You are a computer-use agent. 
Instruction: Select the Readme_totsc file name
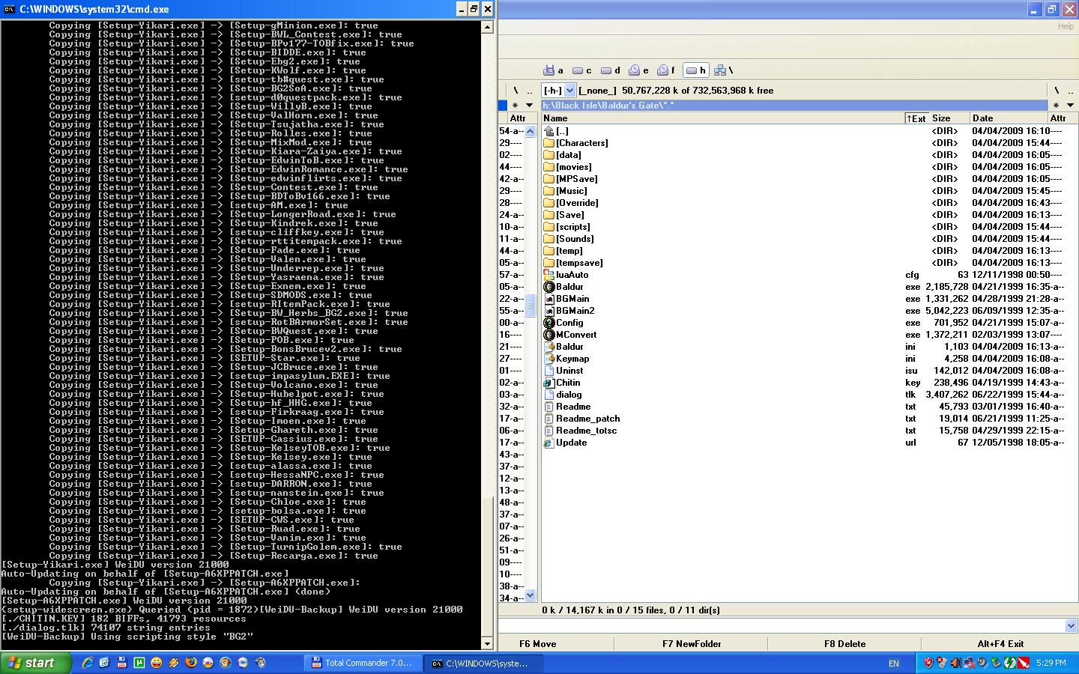pos(587,431)
